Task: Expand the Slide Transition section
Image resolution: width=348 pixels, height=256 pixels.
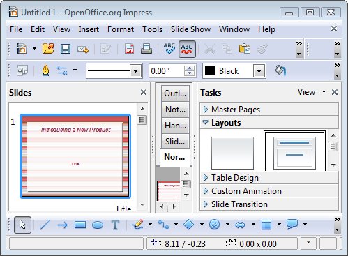Action: (x=269, y=204)
